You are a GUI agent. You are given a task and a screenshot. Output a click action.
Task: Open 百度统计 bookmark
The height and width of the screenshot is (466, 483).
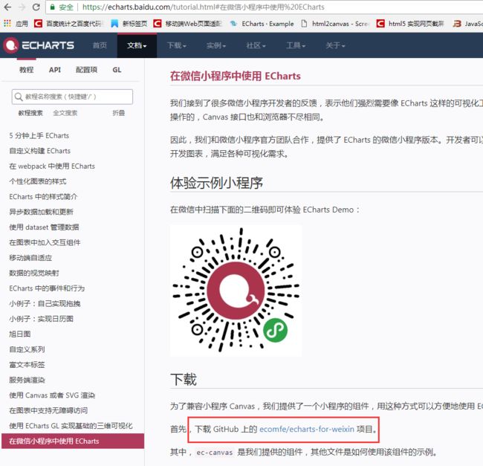(69, 23)
